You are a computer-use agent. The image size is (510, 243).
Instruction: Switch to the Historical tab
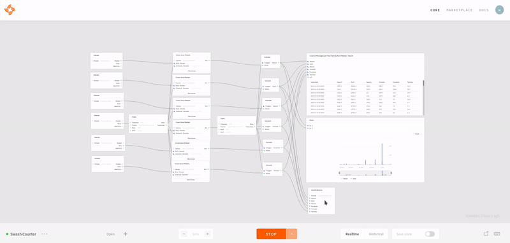(x=376, y=234)
